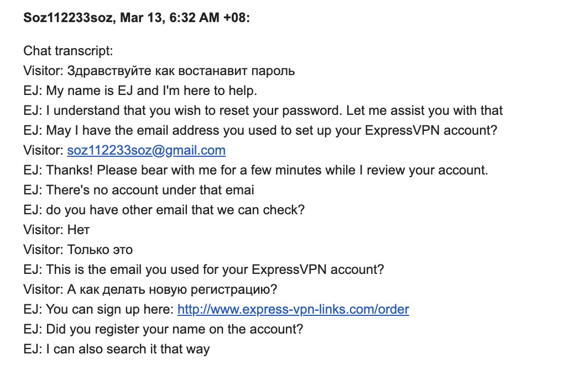Click the 'Visitor:' label before the Gmail address
The image size is (574, 370).
pos(43,150)
